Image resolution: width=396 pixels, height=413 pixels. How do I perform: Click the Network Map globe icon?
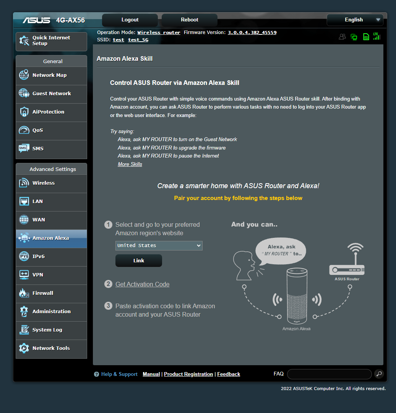point(24,75)
